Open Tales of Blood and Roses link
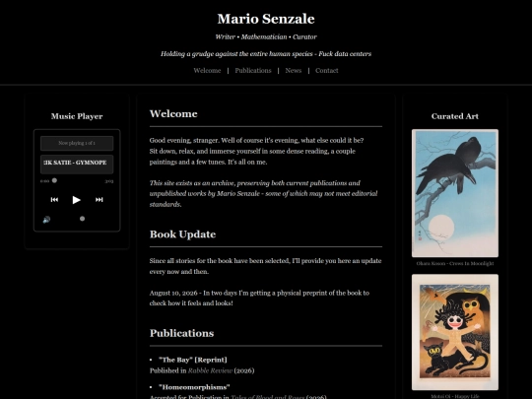 pos(268,397)
